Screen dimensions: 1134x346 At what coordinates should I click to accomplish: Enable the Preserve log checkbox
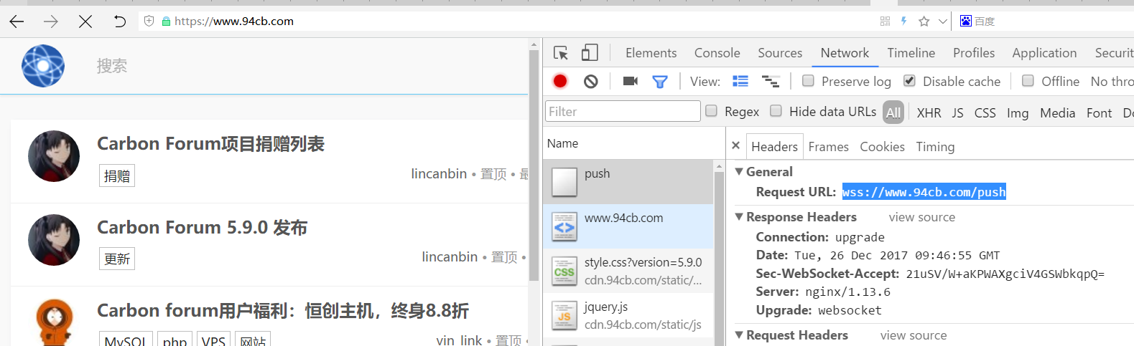[x=808, y=81]
